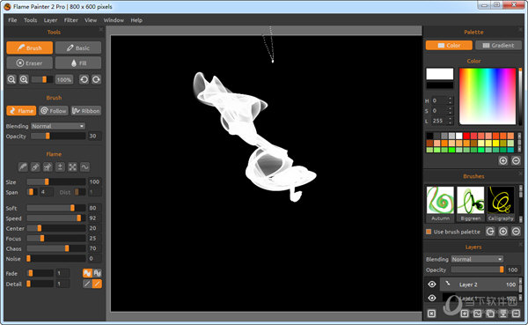Click the black background color swatch
Viewport: 528px width, 325px height.
point(440,85)
